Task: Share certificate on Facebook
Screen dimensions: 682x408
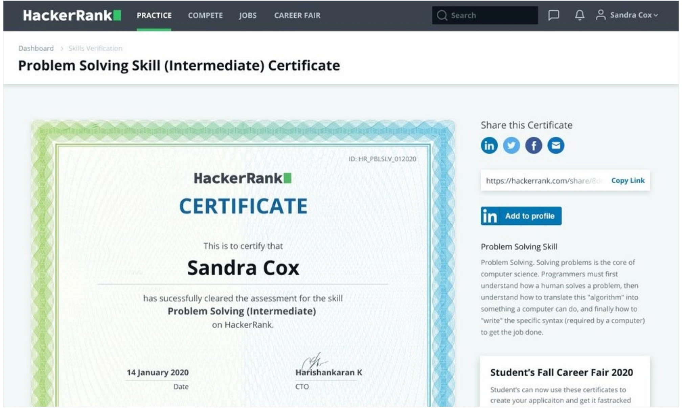Action: 533,145
